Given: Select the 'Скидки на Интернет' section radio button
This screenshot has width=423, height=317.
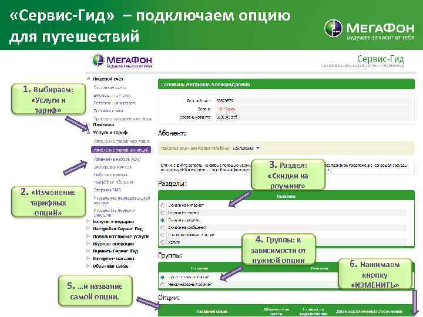Looking at the screenshot, I should click(x=162, y=205).
